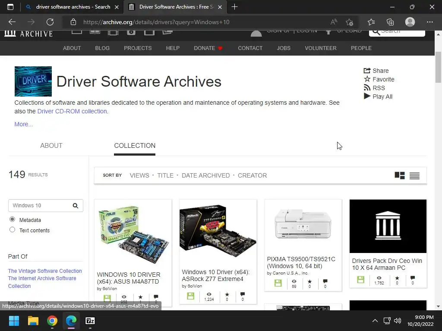Click the taskbar clock and date
The image size is (442, 331).
pos(420,321)
